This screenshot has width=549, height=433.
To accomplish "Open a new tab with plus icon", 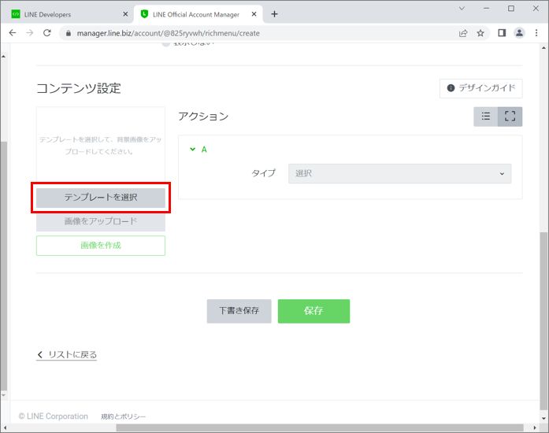I will point(274,14).
